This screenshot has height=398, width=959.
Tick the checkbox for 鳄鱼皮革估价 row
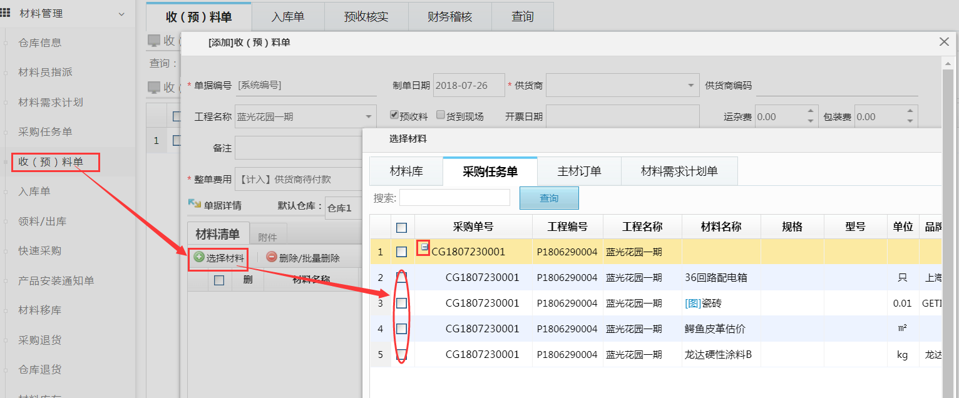tap(402, 329)
